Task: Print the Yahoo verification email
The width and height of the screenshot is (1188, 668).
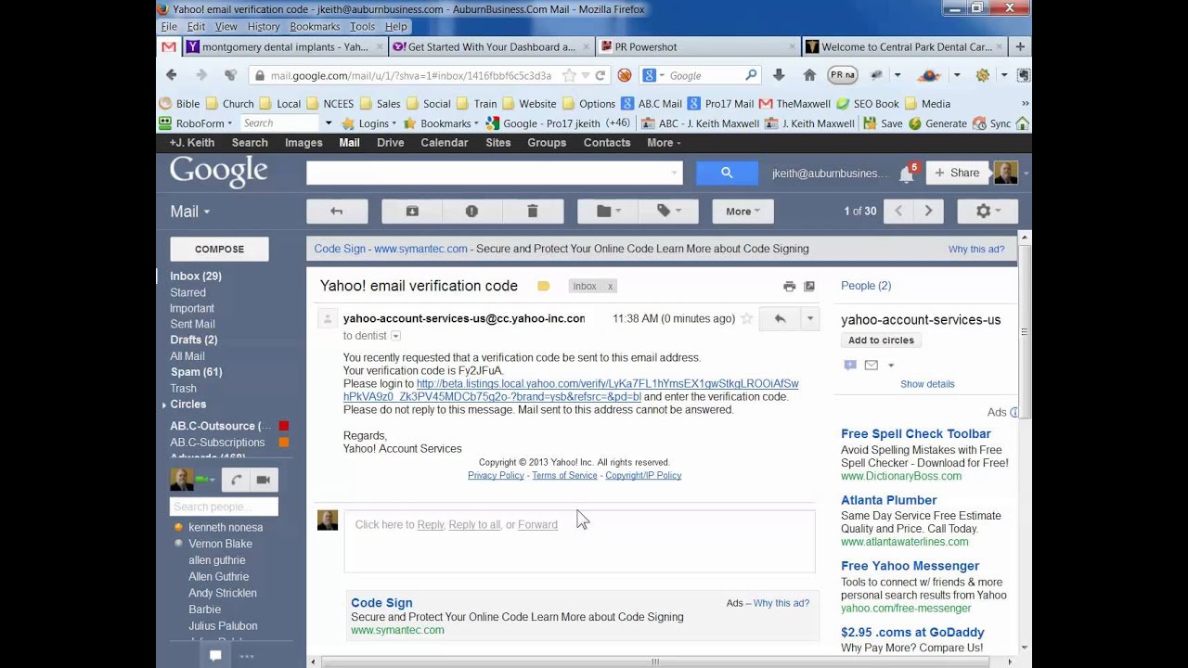Action: click(x=789, y=286)
